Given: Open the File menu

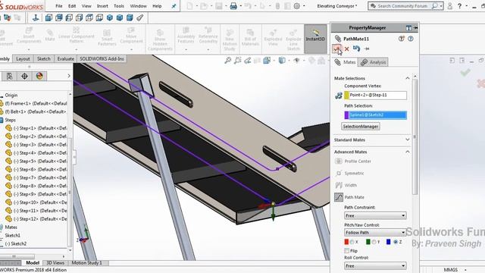Looking at the screenshot, I should click(59, 6).
